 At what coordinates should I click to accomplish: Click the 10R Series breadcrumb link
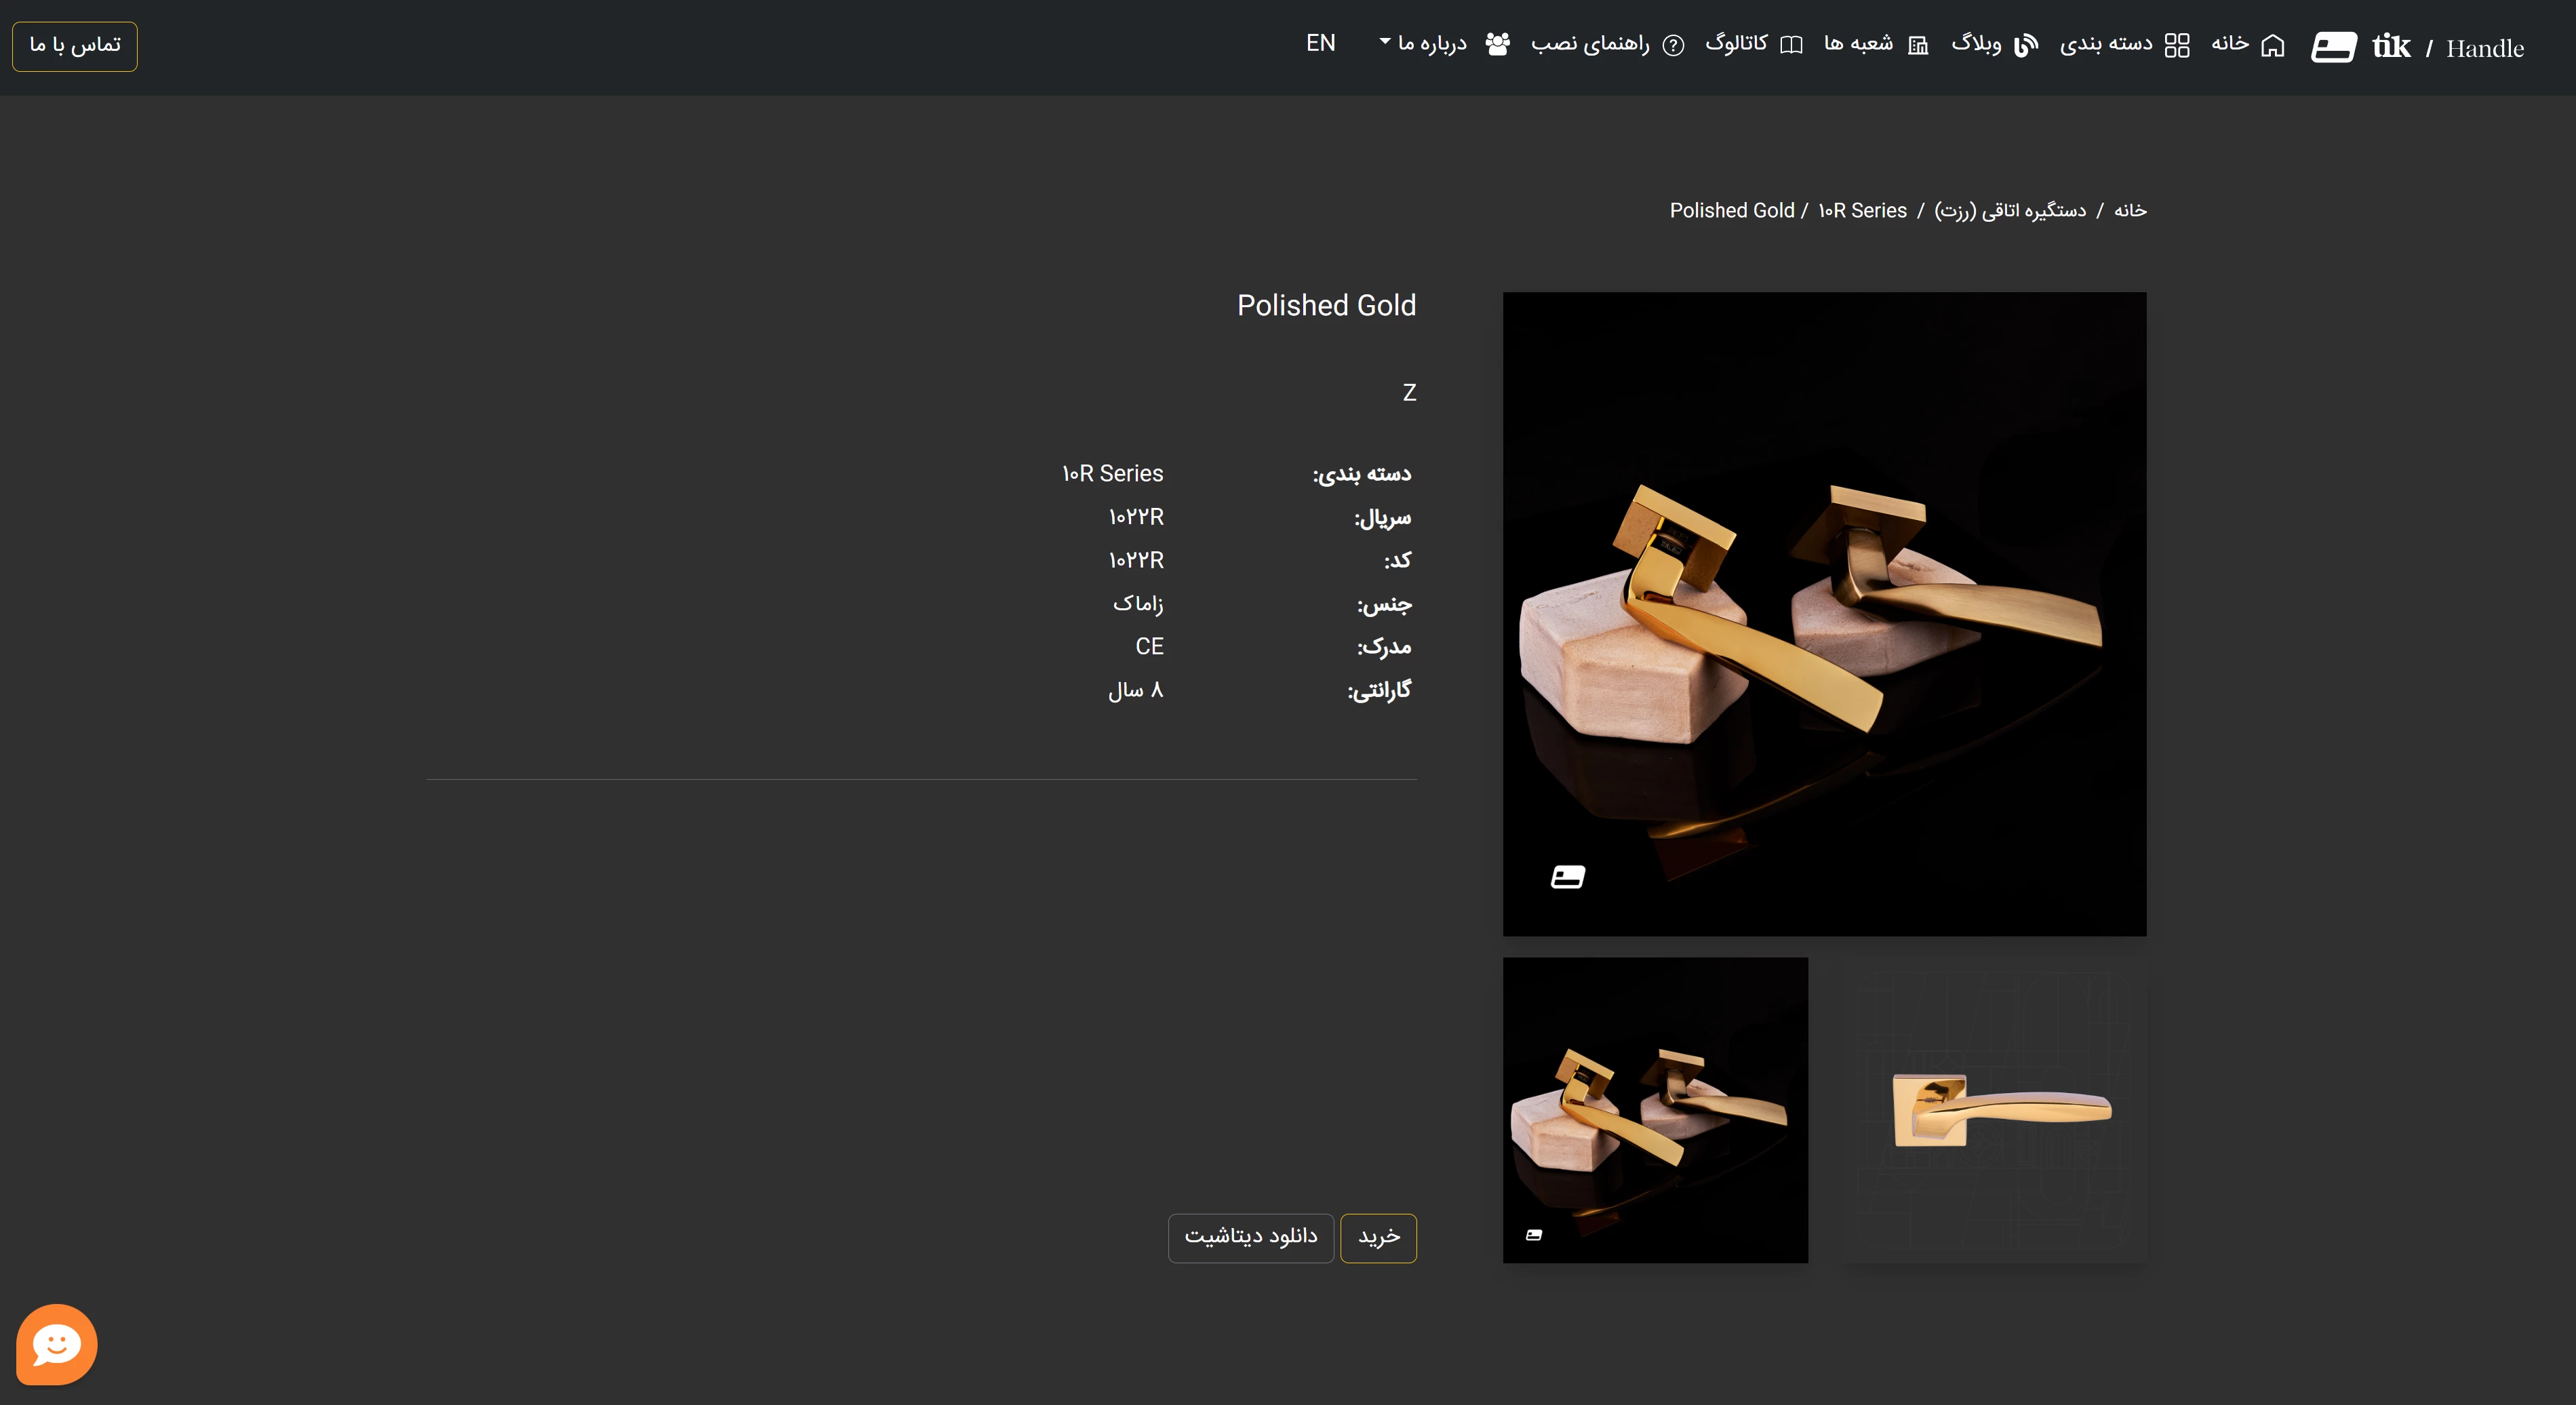[x=1862, y=211]
